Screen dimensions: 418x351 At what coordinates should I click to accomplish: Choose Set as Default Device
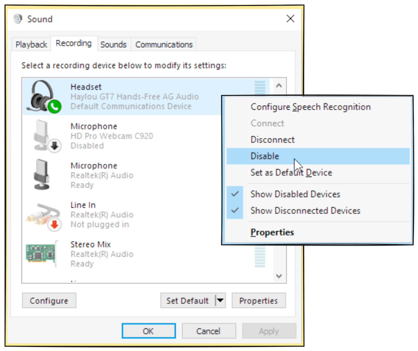291,172
